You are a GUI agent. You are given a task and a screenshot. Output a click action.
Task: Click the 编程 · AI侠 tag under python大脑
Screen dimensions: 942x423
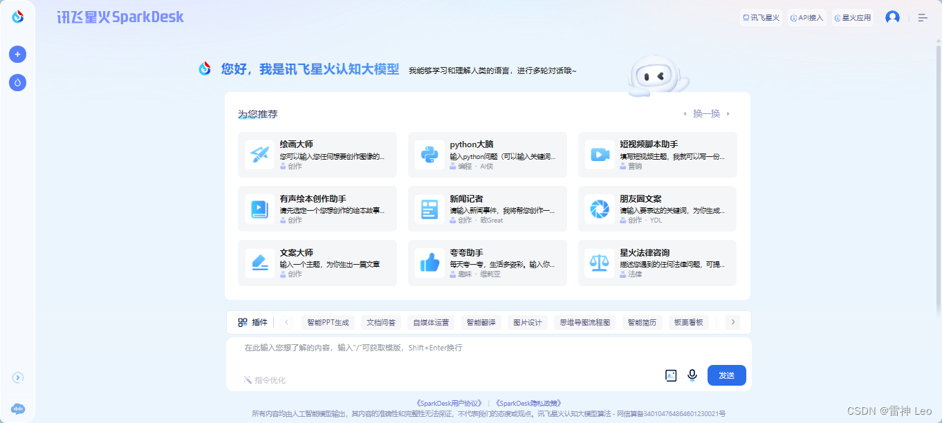click(x=472, y=166)
